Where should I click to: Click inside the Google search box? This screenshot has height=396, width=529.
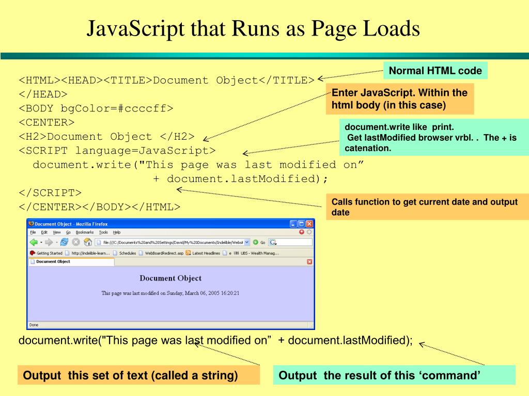tap(290, 242)
